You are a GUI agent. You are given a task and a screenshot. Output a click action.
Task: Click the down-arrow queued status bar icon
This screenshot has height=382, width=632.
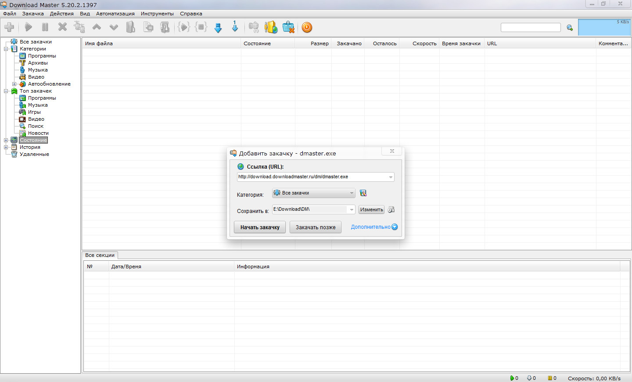point(529,378)
